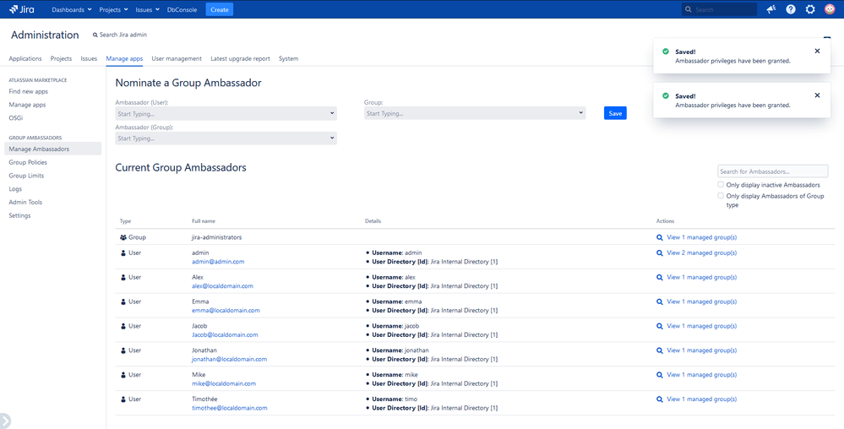Click the magnifier icon in the Jonathan row
This screenshot has width=844, height=429.
click(659, 350)
